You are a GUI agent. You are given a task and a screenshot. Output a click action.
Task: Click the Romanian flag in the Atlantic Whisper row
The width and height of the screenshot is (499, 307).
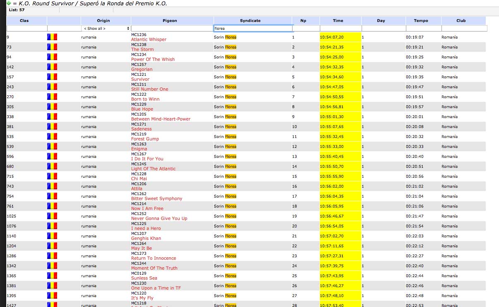[52, 37]
